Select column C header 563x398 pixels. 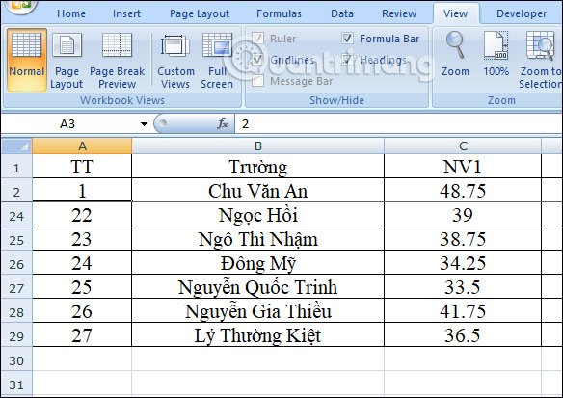tap(463, 146)
